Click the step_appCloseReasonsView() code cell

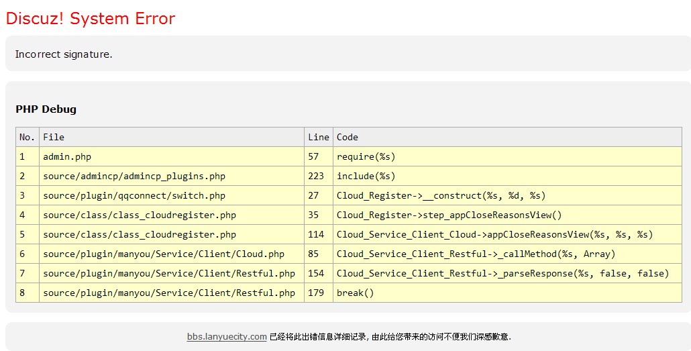point(449,215)
